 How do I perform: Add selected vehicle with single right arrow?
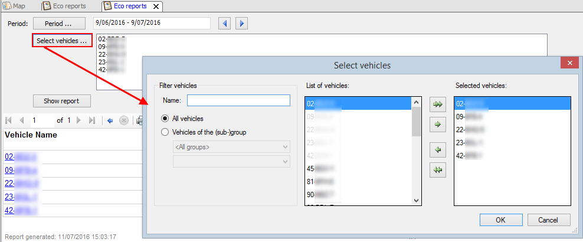click(438, 125)
